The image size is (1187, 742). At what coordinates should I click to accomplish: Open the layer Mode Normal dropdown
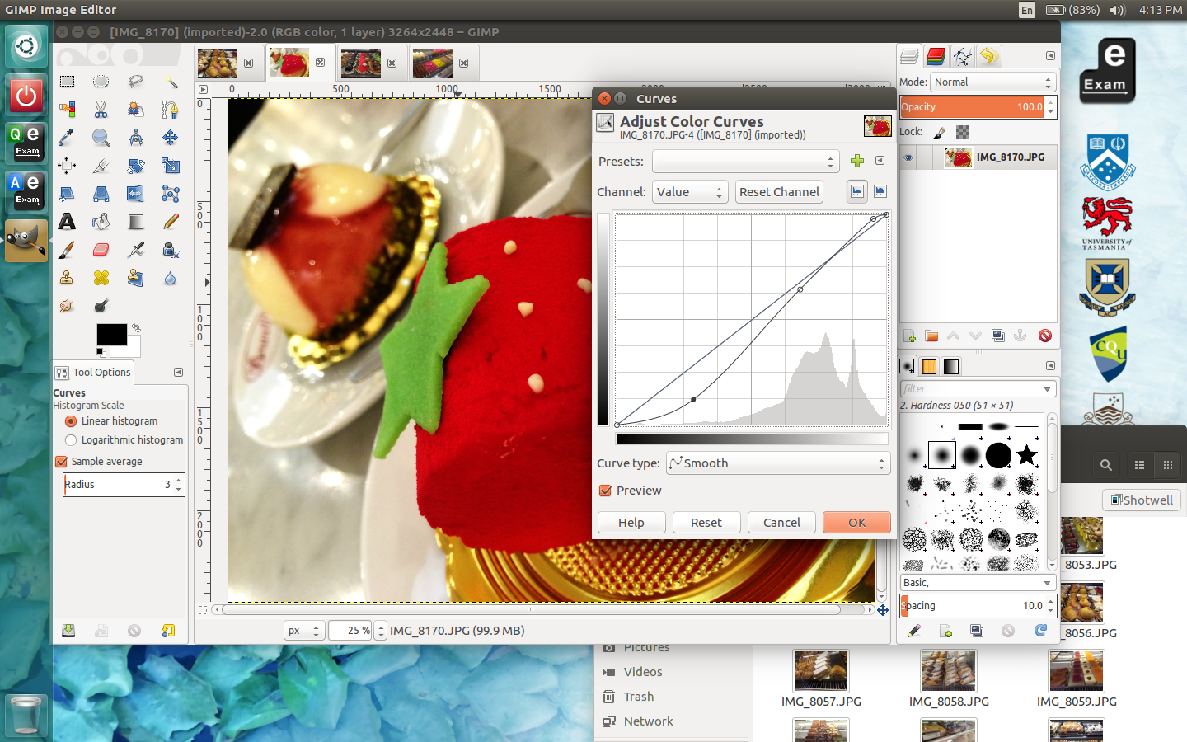tap(992, 82)
